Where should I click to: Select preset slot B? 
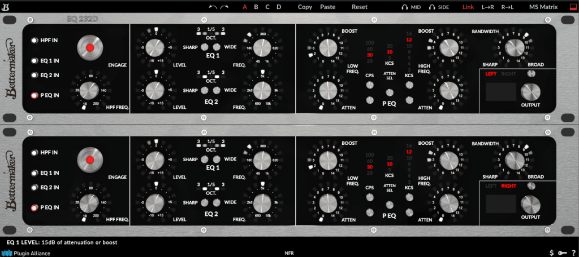[x=256, y=7]
